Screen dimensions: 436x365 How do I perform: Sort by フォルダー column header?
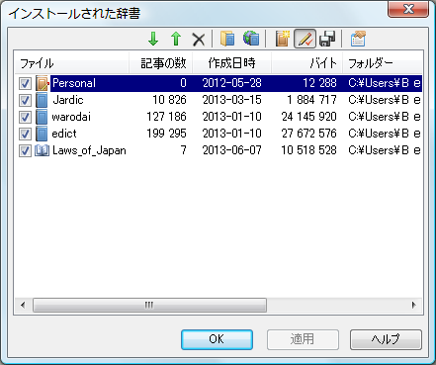[383, 62]
